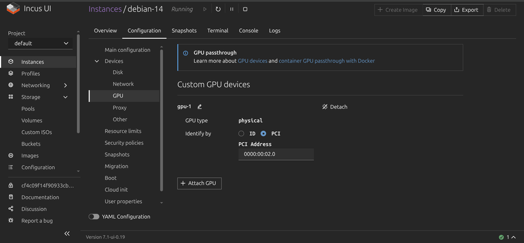
Task: Click the Copy instance button
Action: (x=437, y=10)
